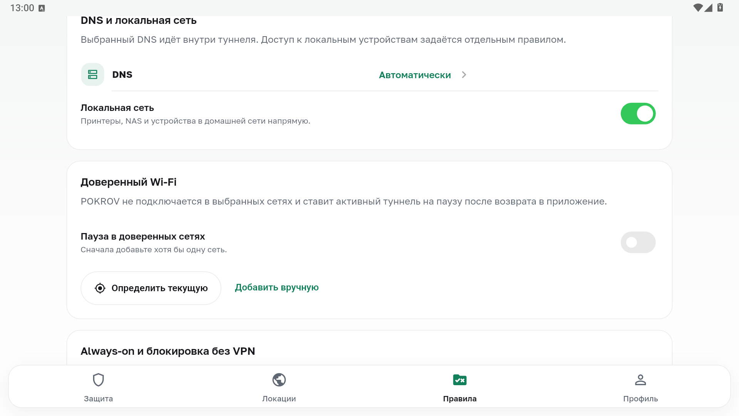Check the battery charging icon
Image resolution: width=739 pixels, height=416 pixels.
click(720, 8)
